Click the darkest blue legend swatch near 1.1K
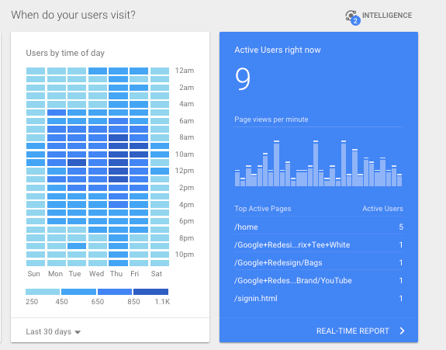This screenshot has height=350, width=446. click(150, 292)
